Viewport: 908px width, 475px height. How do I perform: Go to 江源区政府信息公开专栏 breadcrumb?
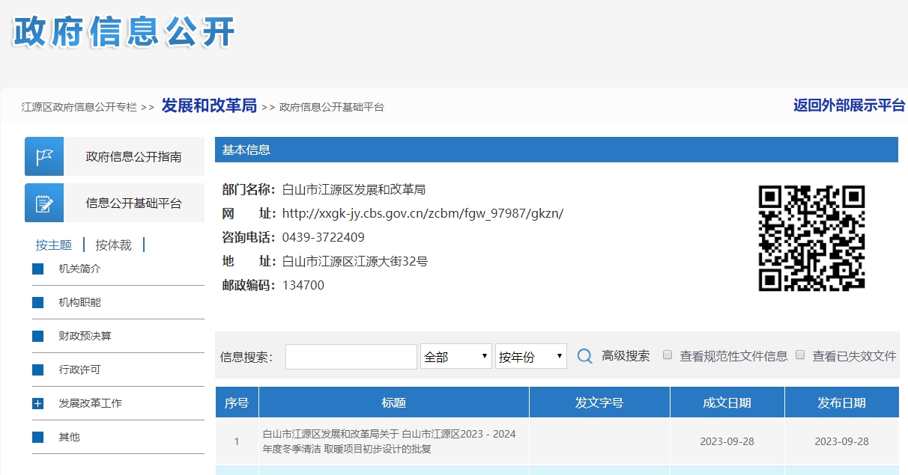[x=79, y=107]
